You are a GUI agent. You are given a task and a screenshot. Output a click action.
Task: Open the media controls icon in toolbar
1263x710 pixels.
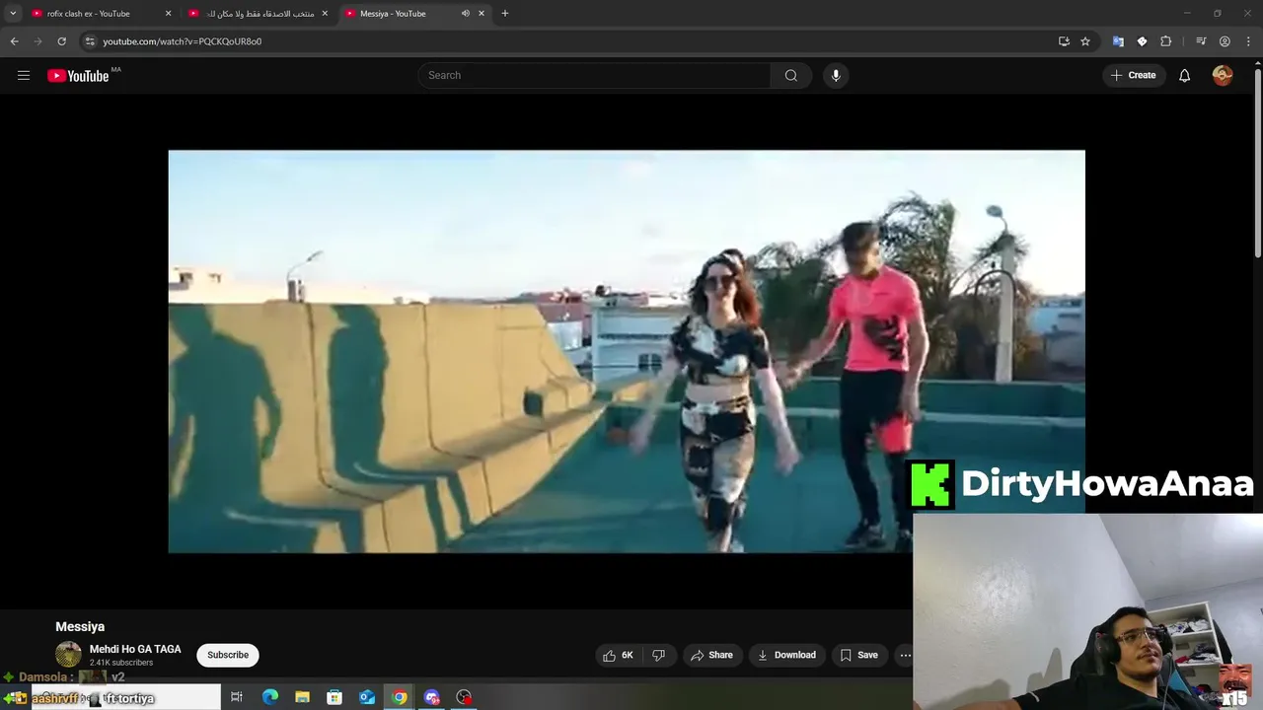[x=1201, y=41]
